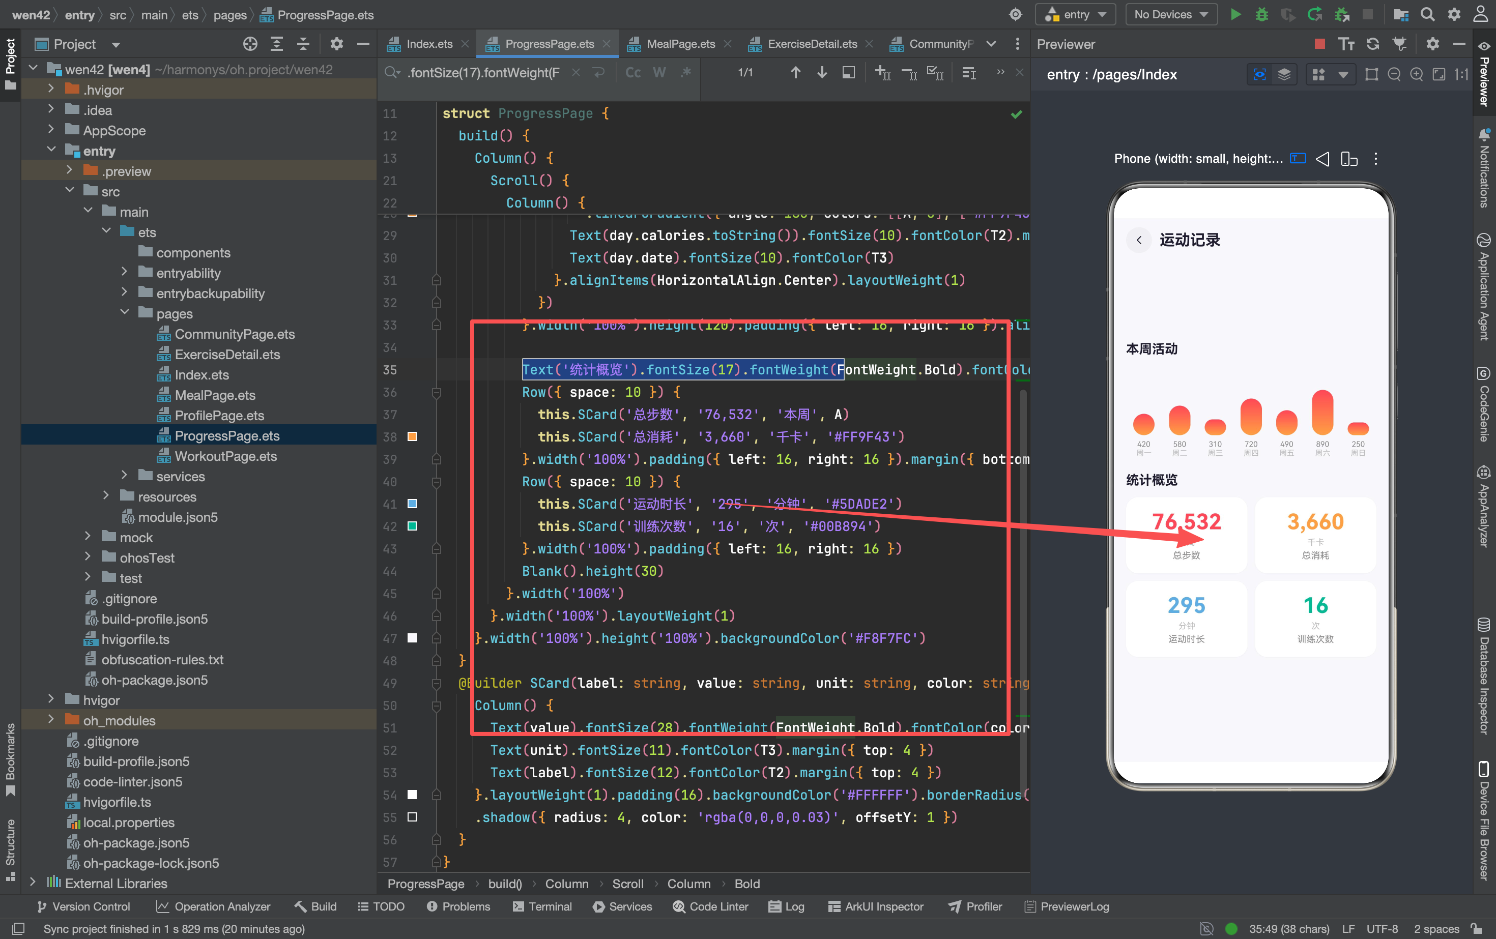The height and width of the screenshot is (939, 1496).
Task: Zoom out the preview
Action: 1394,75
